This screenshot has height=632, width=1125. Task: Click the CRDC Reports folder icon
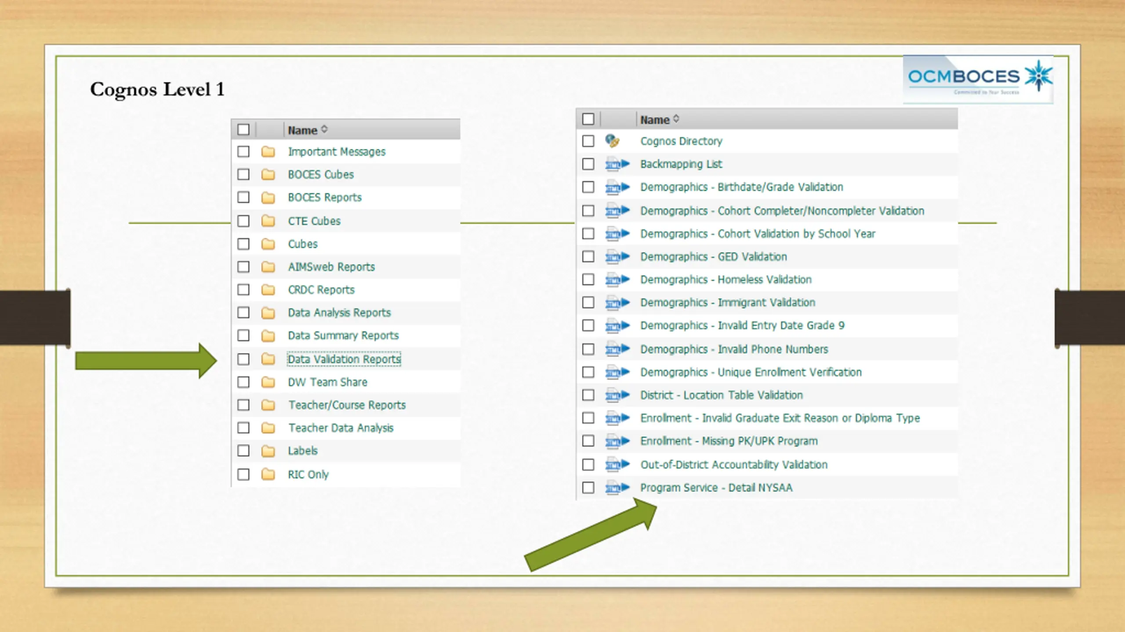[268, 290]
